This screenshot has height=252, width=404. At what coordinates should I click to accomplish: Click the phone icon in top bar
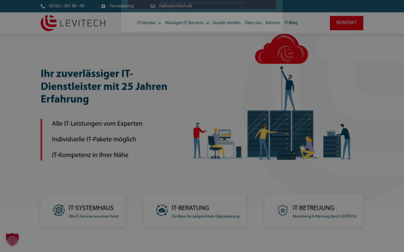[43, 6]
